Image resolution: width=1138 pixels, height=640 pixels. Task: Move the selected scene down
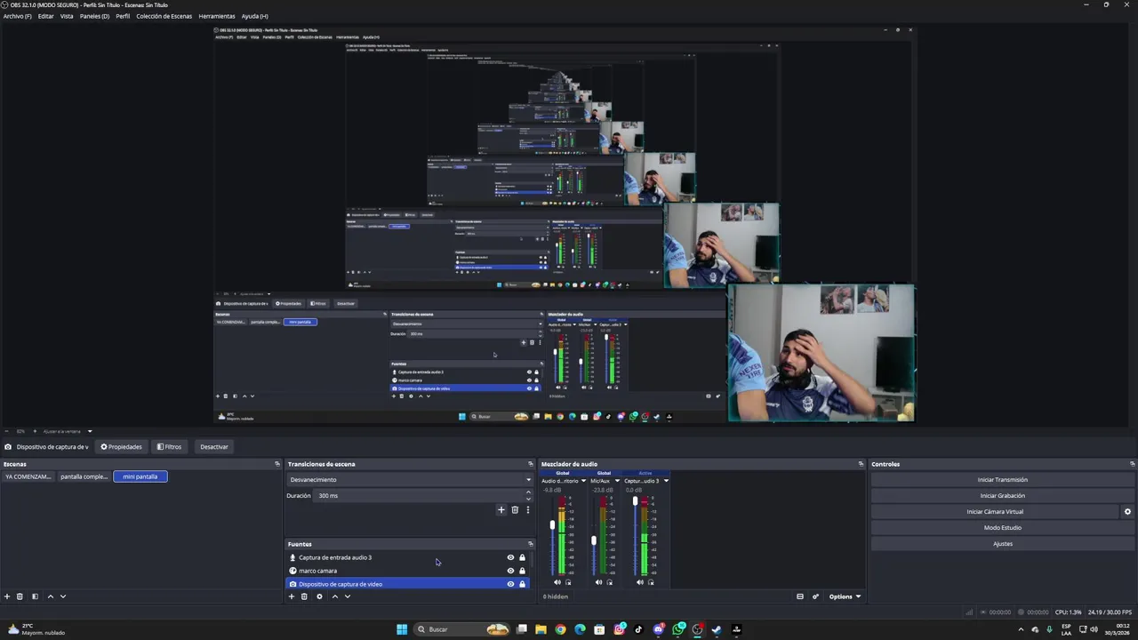(62, 596)
